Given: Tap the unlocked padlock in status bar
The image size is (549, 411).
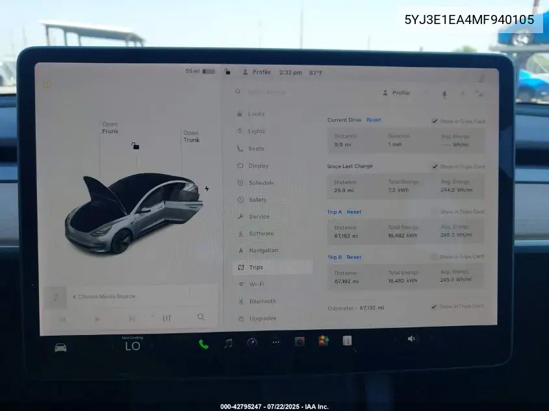Looking at the screenshot, I should point(227,71).
